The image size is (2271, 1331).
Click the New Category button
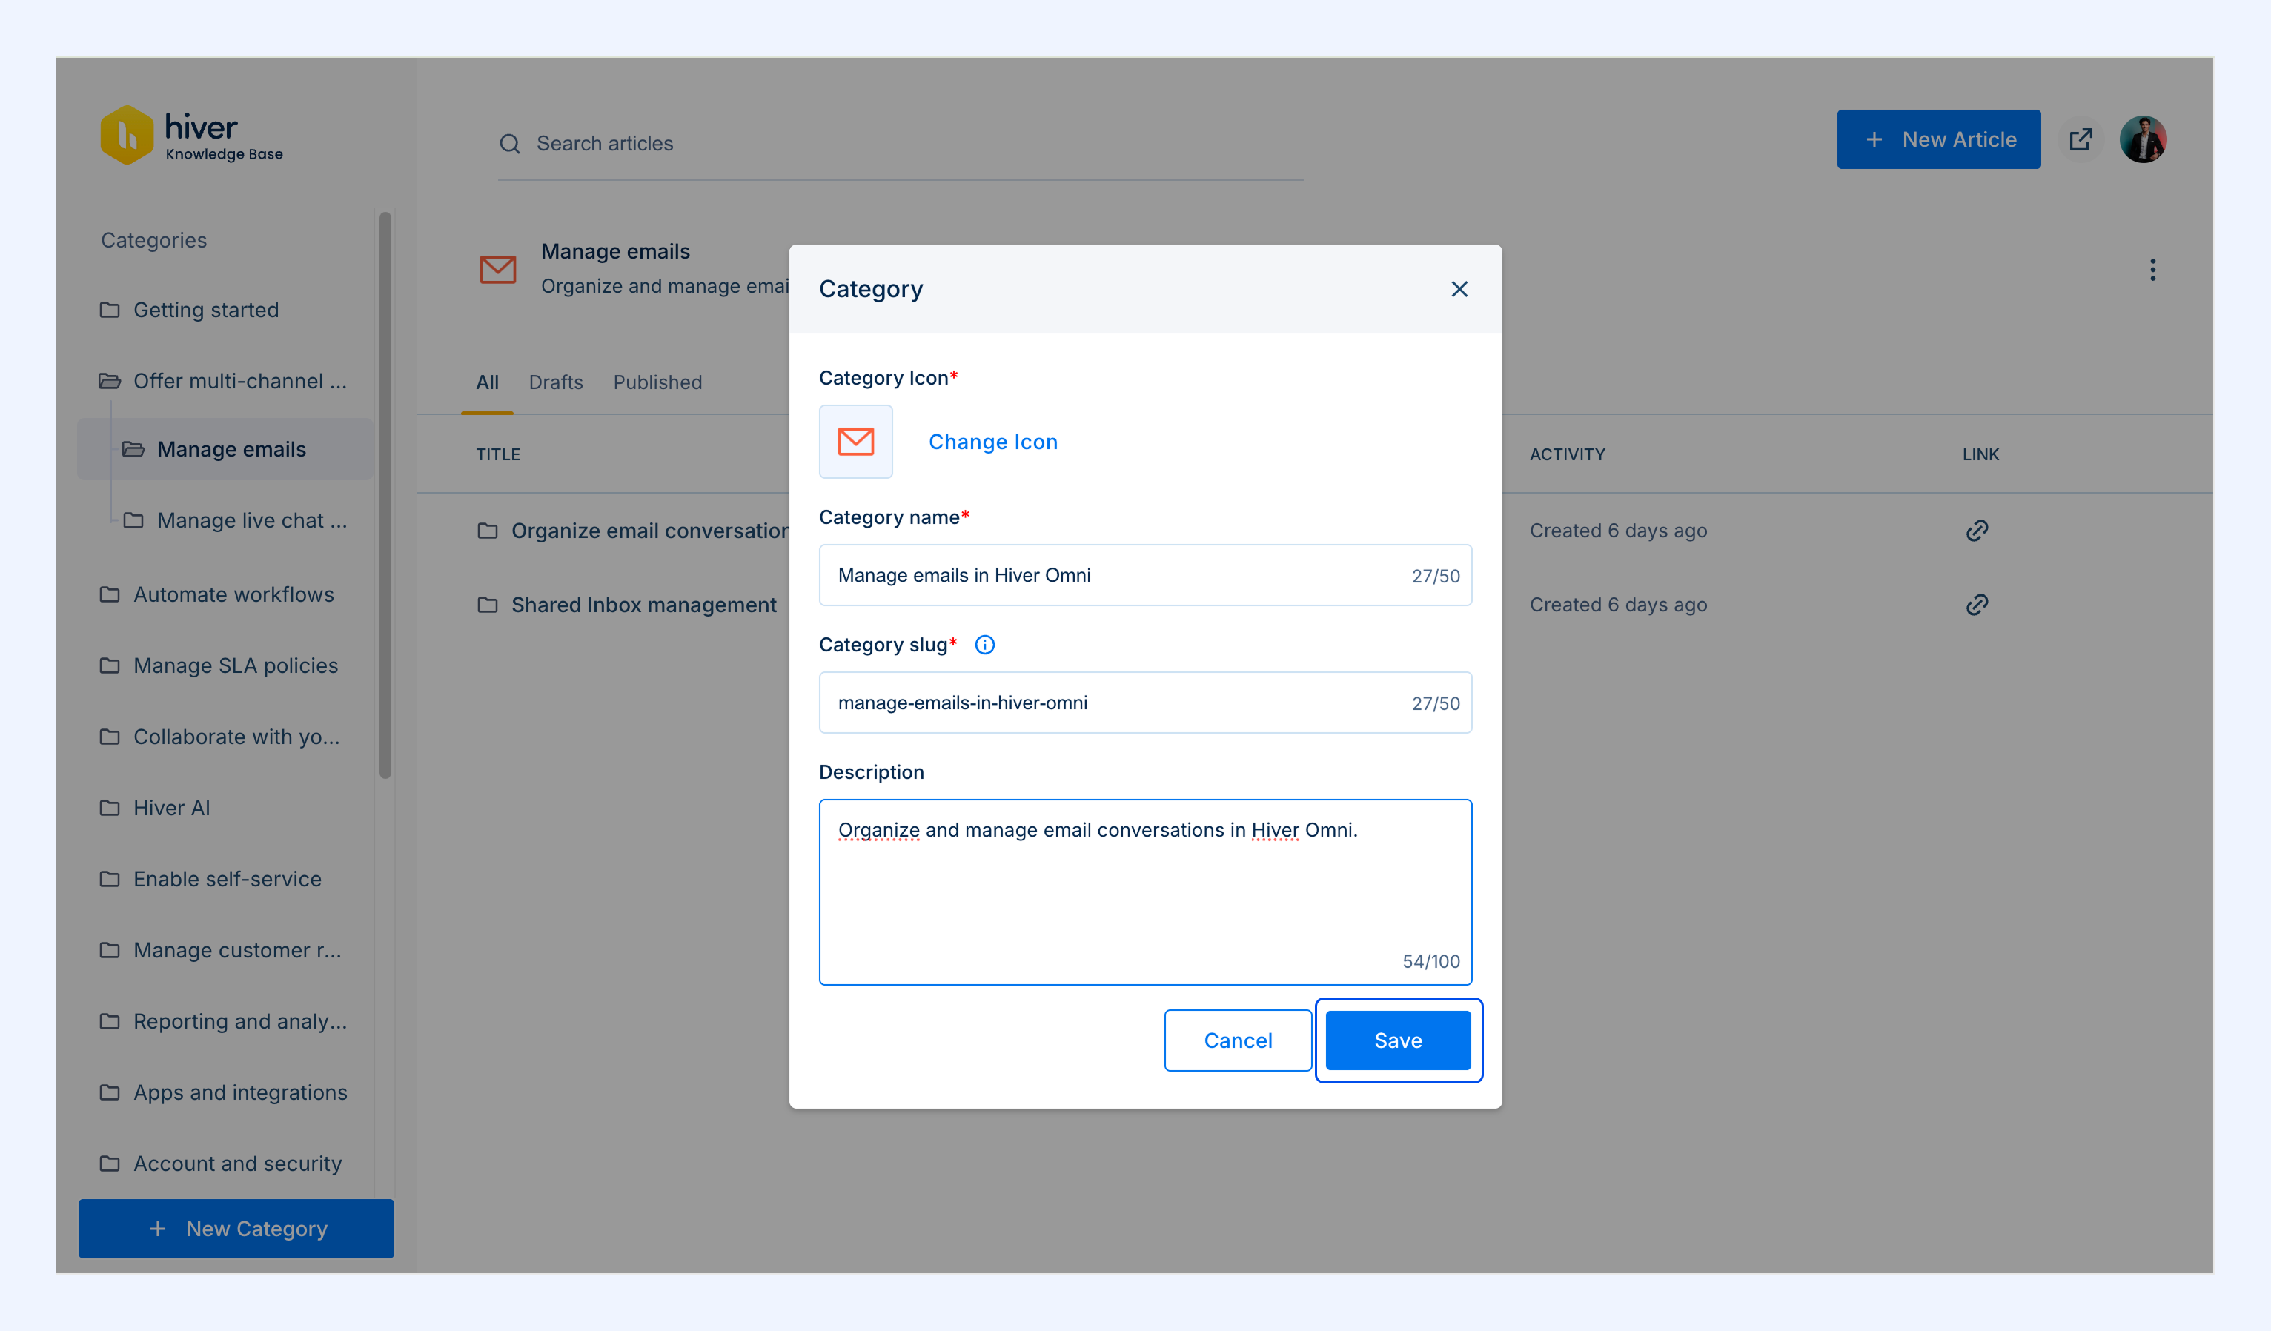click(x=236, y=1229)
